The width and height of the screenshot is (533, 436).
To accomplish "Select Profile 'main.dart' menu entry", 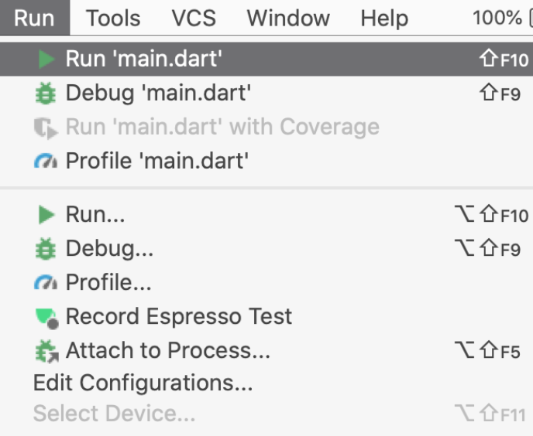I will click(x=156, y=162).
